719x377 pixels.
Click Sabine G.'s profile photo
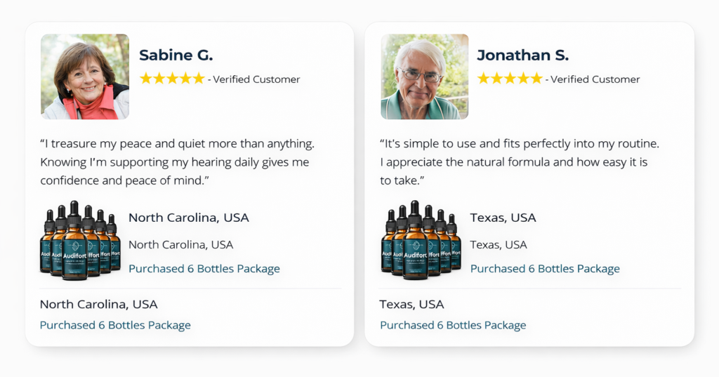point(85,77)
